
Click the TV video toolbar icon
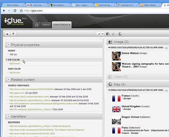pyautogui.click(x=114, y=34)
